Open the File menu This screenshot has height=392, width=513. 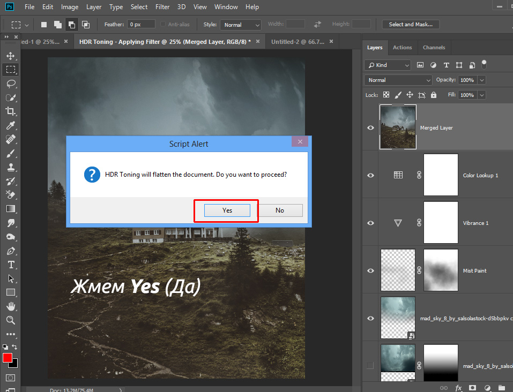tap(29, 7)
